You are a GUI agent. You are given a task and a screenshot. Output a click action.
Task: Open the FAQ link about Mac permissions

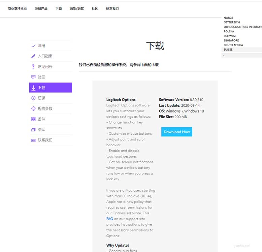109,219
